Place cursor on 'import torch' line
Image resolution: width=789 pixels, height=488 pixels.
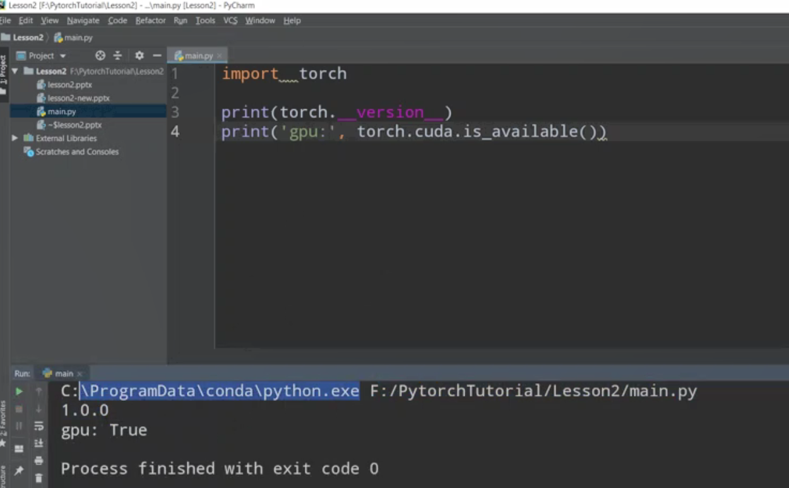284,74
